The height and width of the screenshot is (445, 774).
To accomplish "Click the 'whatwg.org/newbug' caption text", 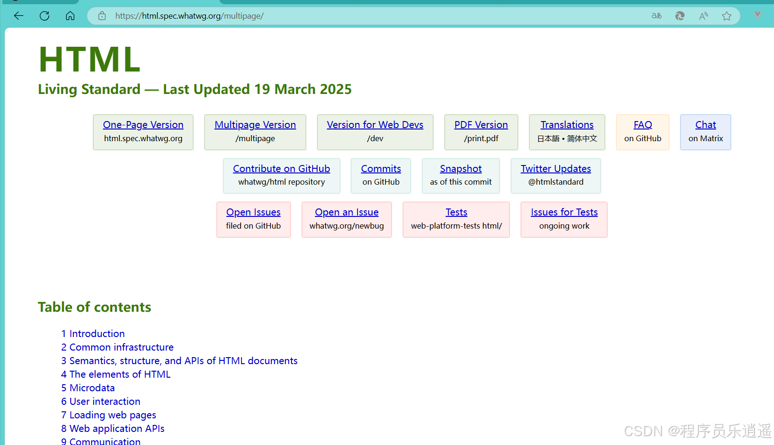I will coord(347,226).
